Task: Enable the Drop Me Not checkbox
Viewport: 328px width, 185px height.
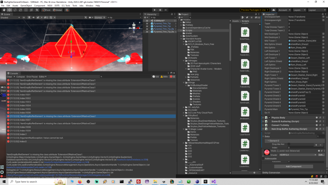Action: point(289,144)
